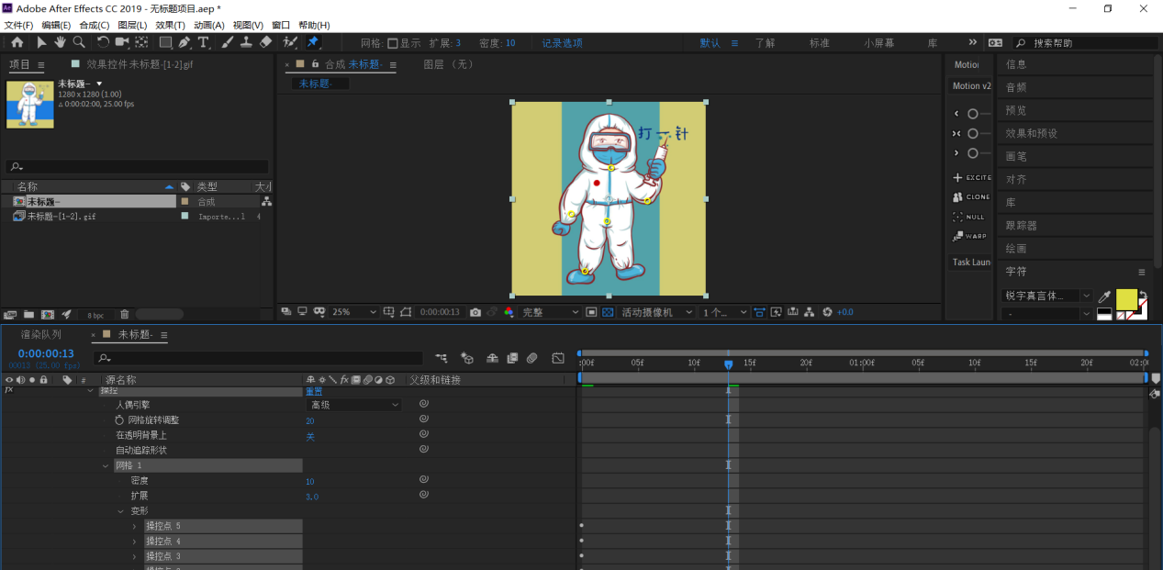
Task: Click the 记录选项 link
Action: [x=562, y=43]
